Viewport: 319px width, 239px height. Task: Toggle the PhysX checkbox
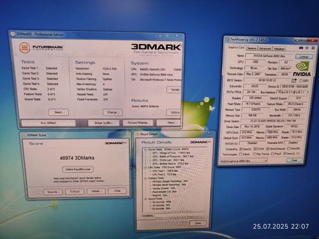272,154
